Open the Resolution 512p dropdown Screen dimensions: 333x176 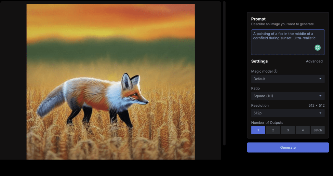tap(288, 113)
